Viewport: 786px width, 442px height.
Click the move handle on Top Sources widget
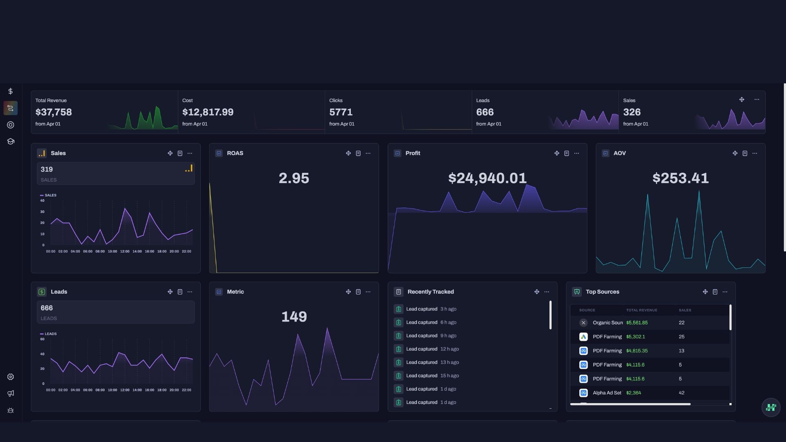(705, 292)
